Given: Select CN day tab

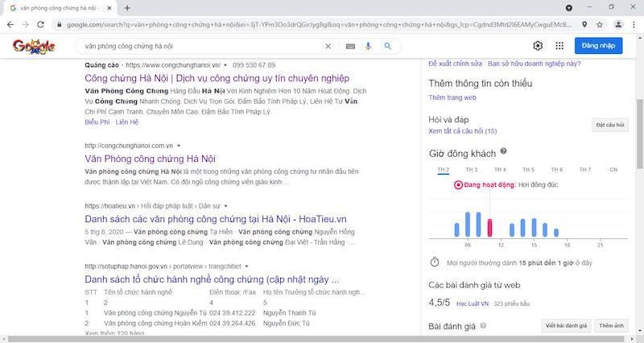Looking at the screenshot, I should [x=613, y=170].
